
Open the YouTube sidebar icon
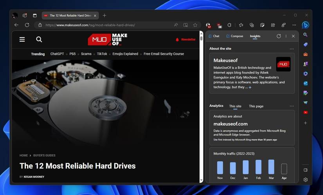pos(305,113)
